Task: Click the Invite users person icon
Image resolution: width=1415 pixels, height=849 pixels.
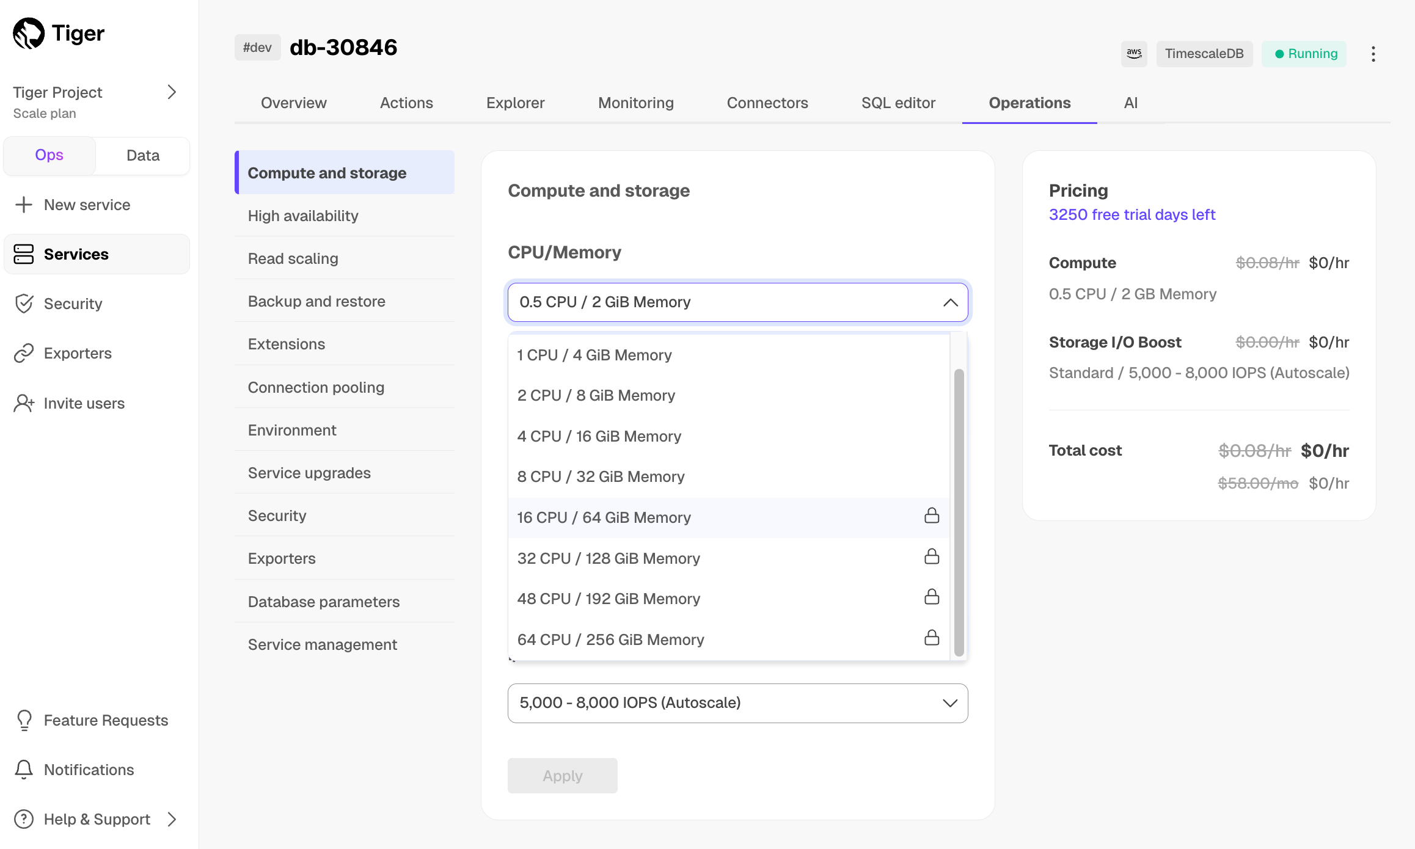Action: tap(24, 403)
